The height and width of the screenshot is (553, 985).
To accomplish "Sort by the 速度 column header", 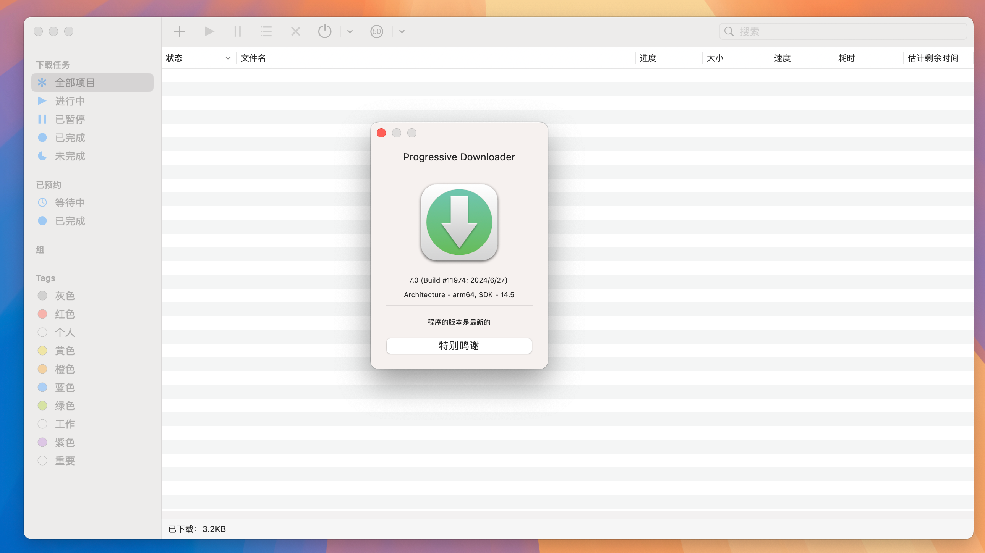I will coord(802,58).
